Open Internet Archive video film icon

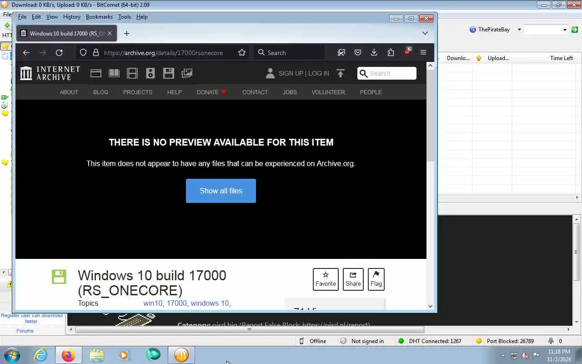(132, 73)
